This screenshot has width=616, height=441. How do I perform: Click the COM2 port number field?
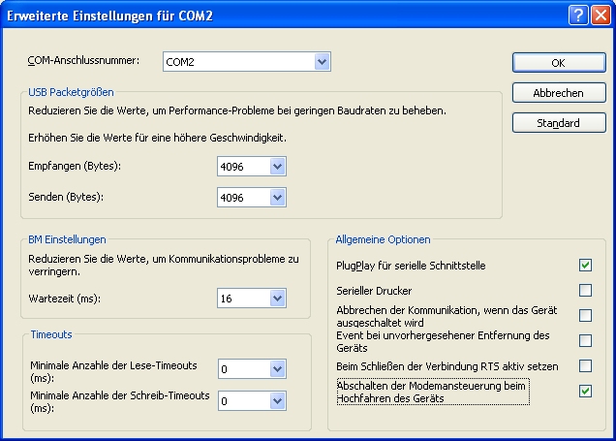point(237,62)
